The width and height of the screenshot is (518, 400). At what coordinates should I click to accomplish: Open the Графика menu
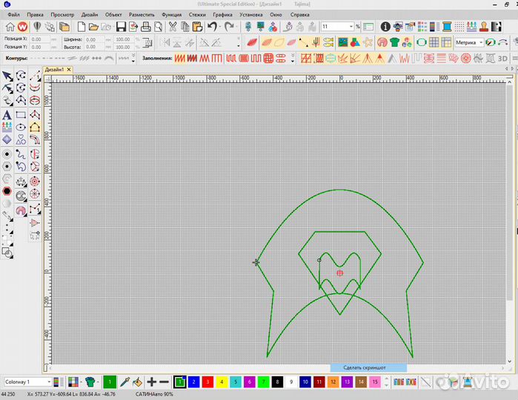tap(222, 15)
